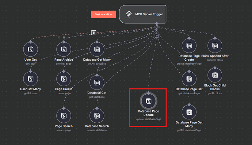Open more options above Page Archive node
The image size is (252, 145).
(69, 37)
